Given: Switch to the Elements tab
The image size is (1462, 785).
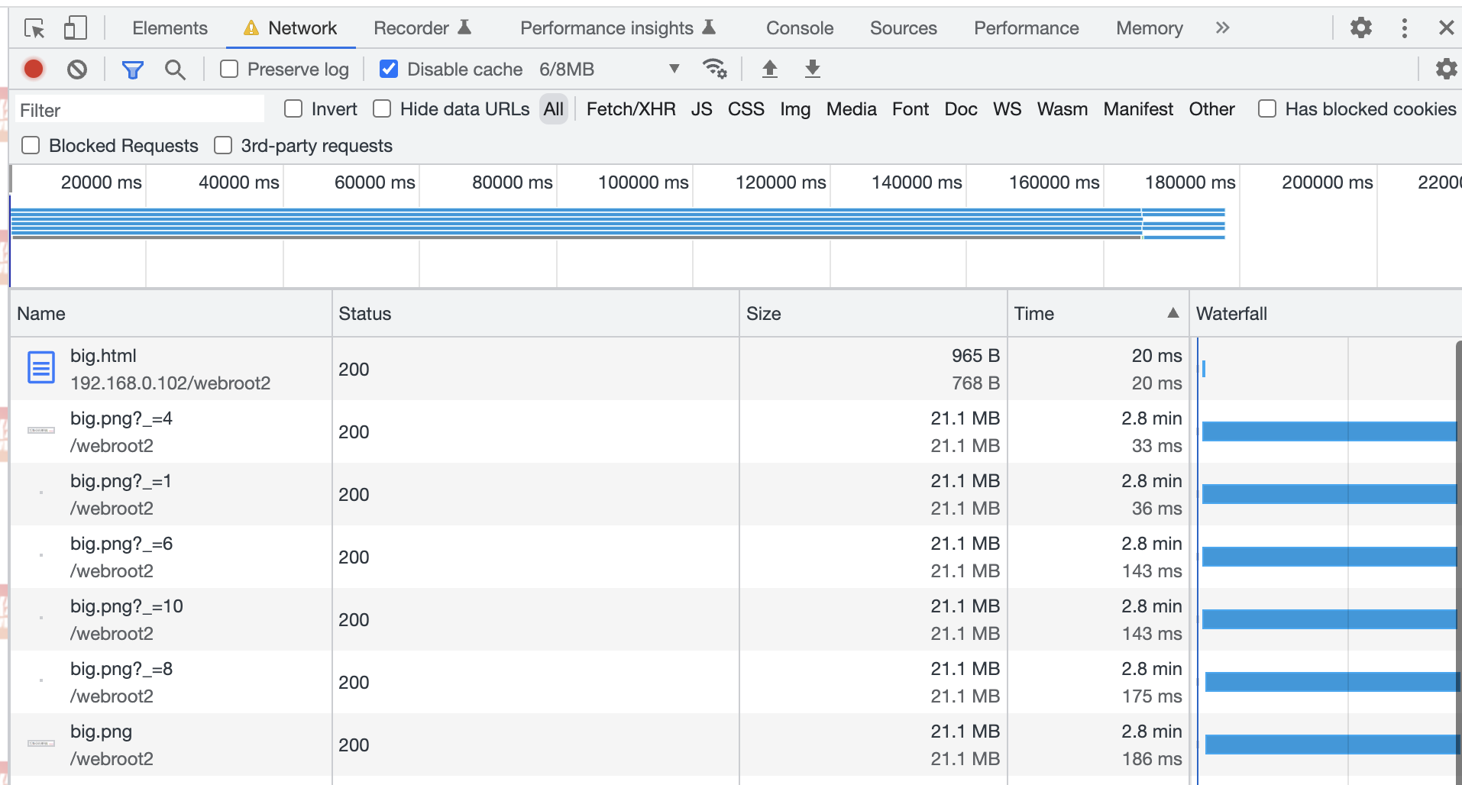Looking at the screenshot, I should (x=170, y=28).
